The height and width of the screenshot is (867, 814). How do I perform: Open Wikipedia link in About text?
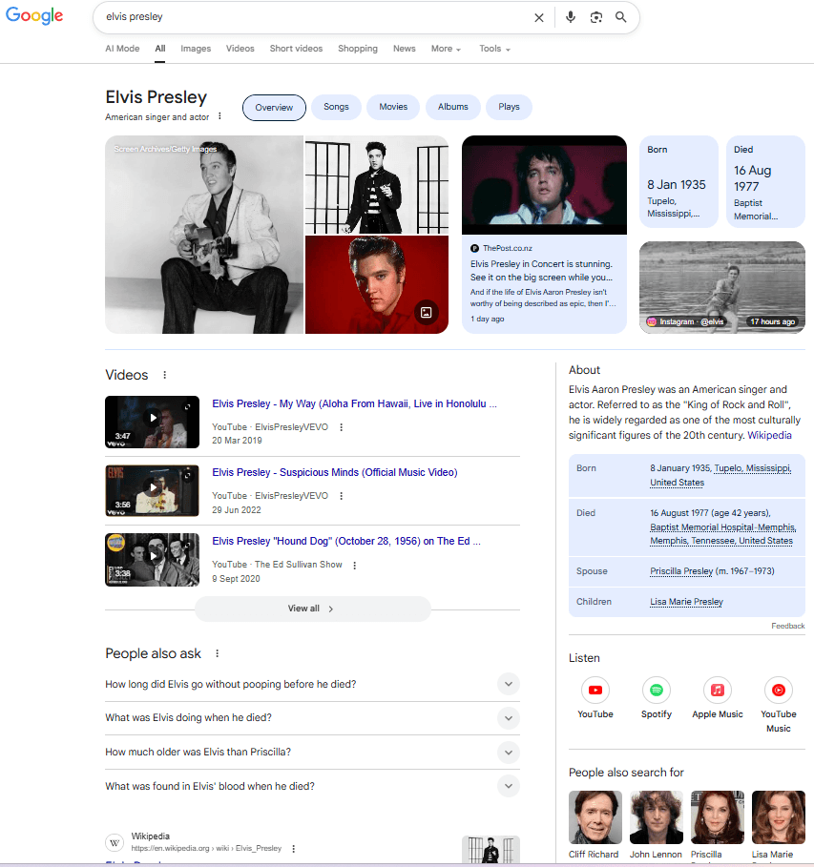(769, 435)
